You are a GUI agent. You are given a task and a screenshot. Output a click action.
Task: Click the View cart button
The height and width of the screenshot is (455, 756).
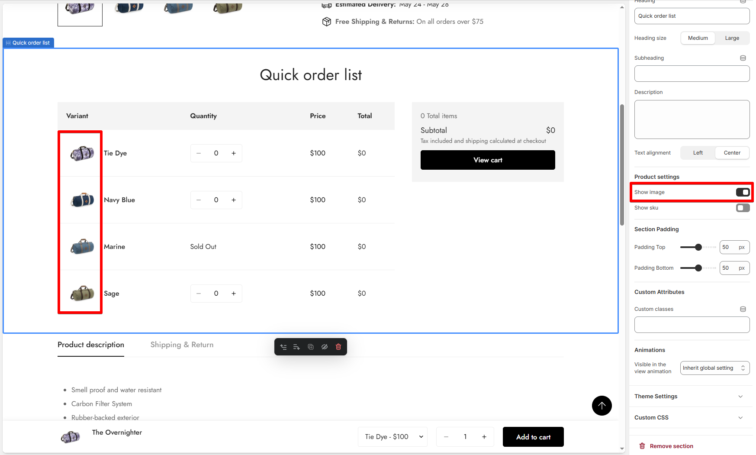point(488,160)
